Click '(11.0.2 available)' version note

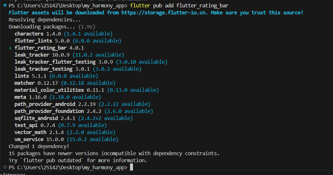pos(98,55)
